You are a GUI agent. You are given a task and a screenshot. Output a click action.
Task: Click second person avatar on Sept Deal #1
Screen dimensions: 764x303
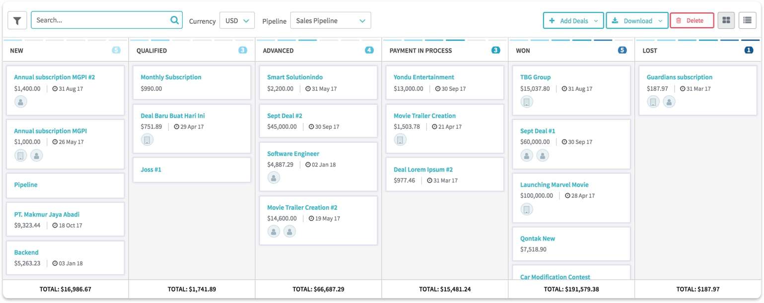[x=543, y=156]
